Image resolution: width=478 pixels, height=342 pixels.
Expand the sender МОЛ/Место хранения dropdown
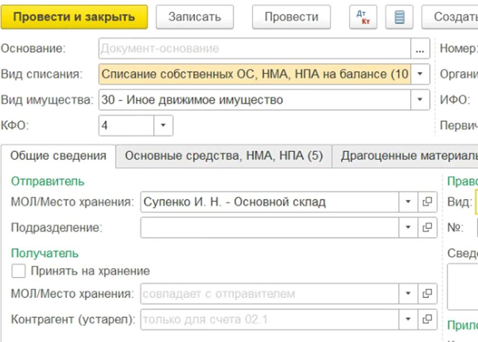(408, 202)
